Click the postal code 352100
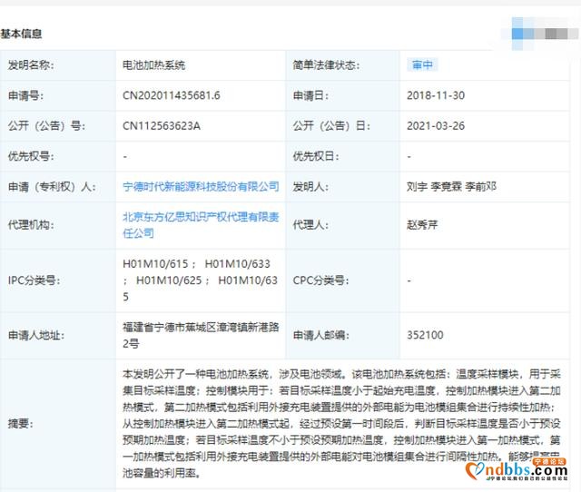 coord(425,335)
